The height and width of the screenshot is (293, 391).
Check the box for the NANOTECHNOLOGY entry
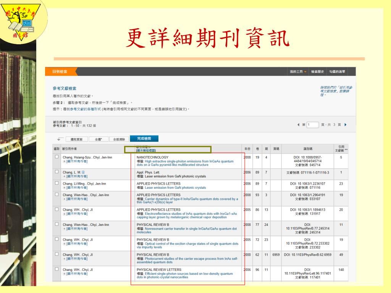coord(57,157)
